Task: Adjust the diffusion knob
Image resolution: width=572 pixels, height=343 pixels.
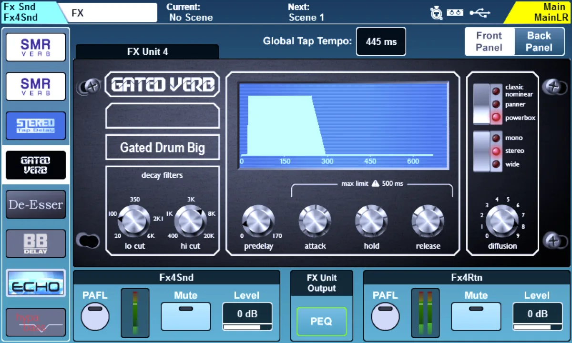Action: [x=502, y=222]
